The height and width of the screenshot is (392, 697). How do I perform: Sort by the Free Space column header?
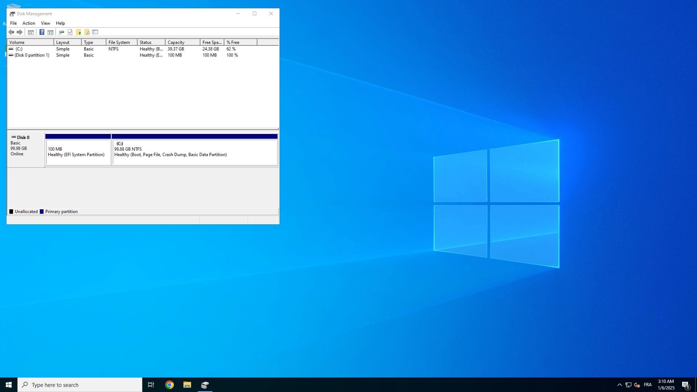pyautogui.click(x=212, y=42)
